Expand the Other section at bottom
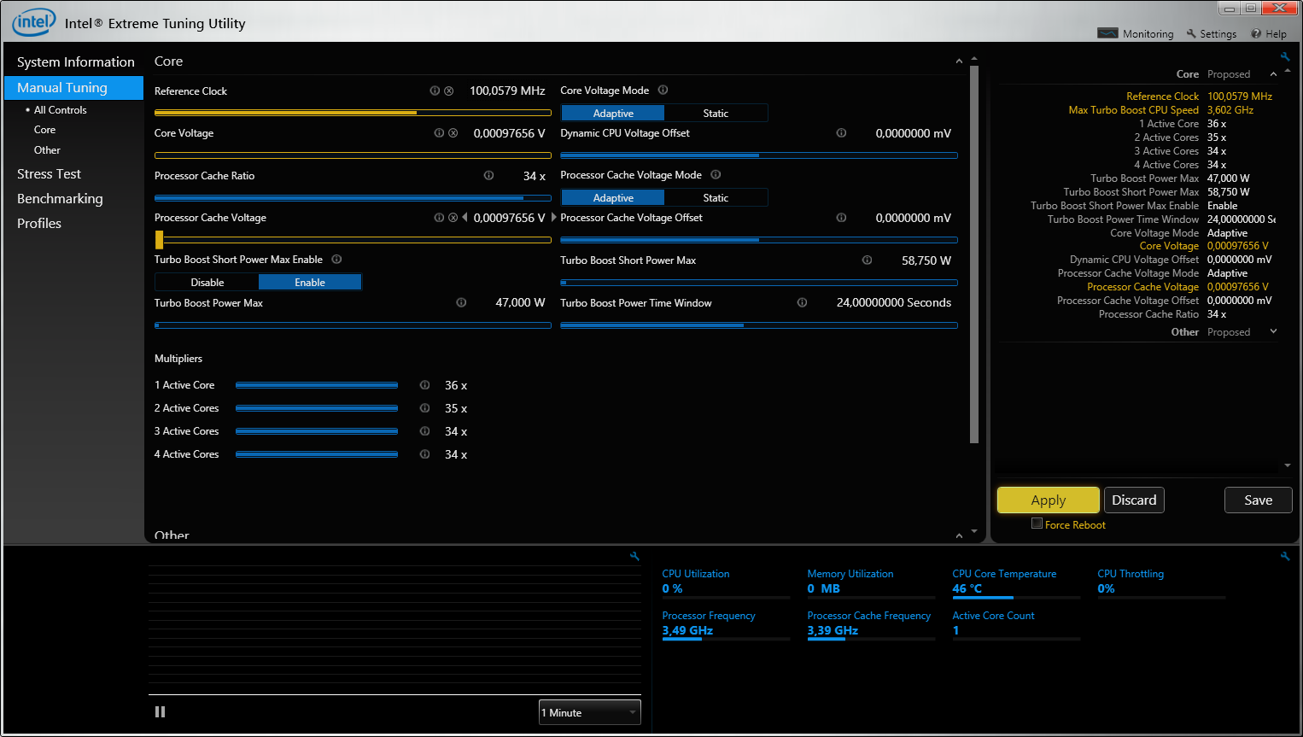 [x=959, y=535]
